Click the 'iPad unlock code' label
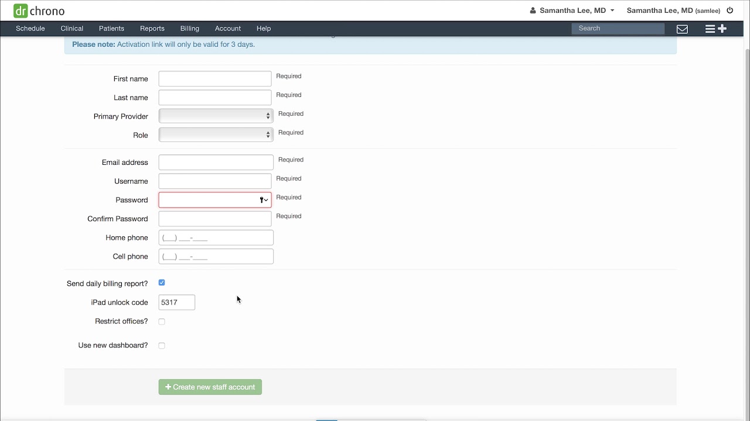 tap(120, 302)
